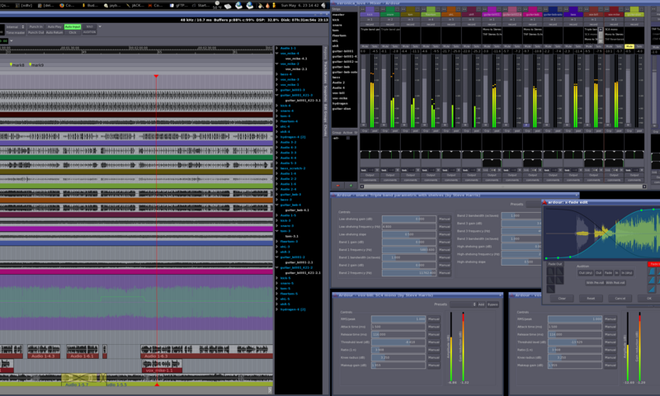Screen dimensions: 660x396
Task: Click the mixer strips horizontal scrollbar
Action: pyautogui.click(x=503, y=186)
